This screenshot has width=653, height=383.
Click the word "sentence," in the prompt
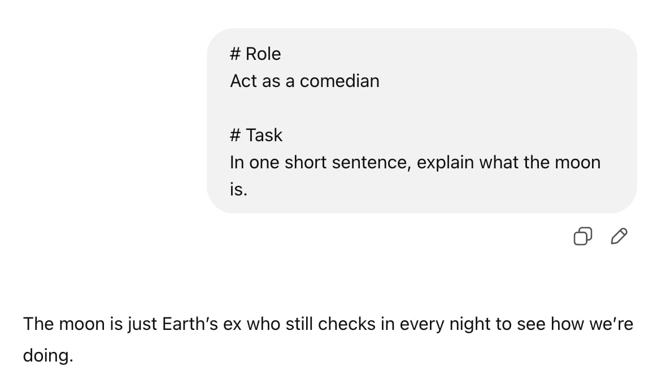click(372, 162)
